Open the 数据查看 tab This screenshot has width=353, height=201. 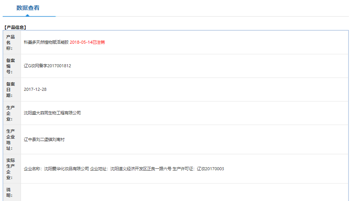(28, 8)
